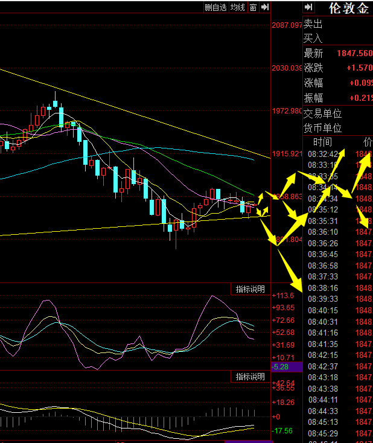Screen dimensions: 373x443
Task: Click the 时间 column header
Action: coord(322,142)
